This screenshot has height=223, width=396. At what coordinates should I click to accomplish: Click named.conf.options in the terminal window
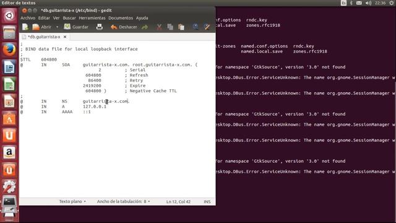tap(264, 46)
